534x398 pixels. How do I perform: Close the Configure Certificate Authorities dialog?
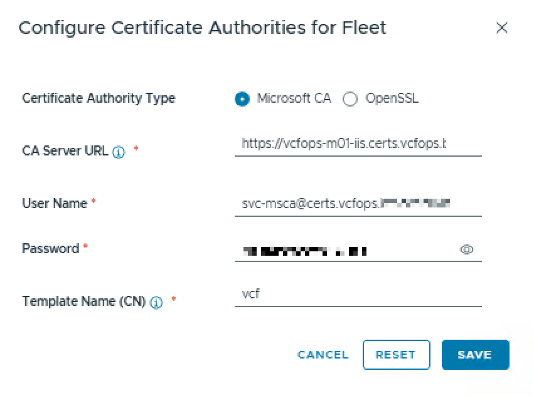501,28
